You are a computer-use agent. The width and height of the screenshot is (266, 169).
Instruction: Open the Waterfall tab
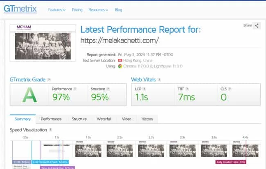point(104,119)
